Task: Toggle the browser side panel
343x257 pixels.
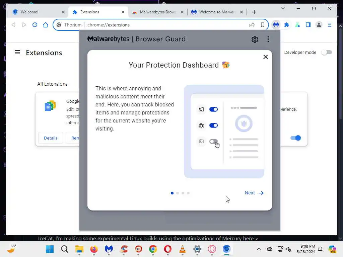Action: [308, 25]
